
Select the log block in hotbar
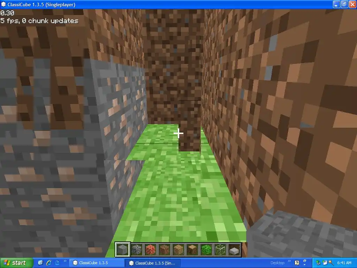pos(192,250)
